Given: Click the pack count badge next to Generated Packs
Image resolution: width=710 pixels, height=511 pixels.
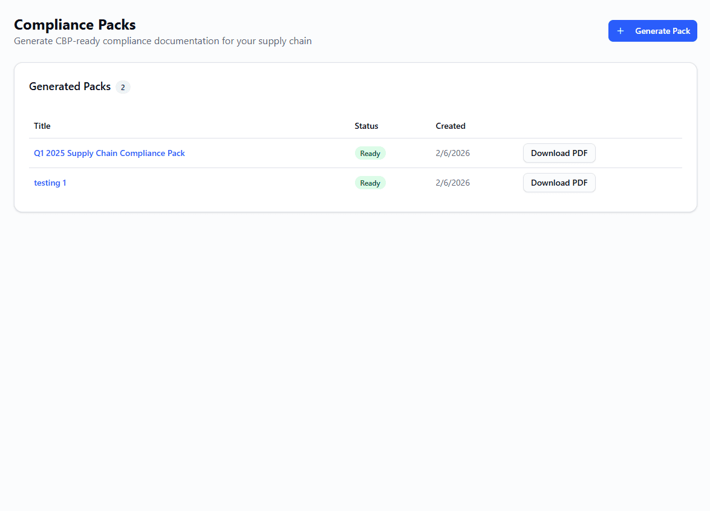Looking at the screenshot, I should click(123, 87).
